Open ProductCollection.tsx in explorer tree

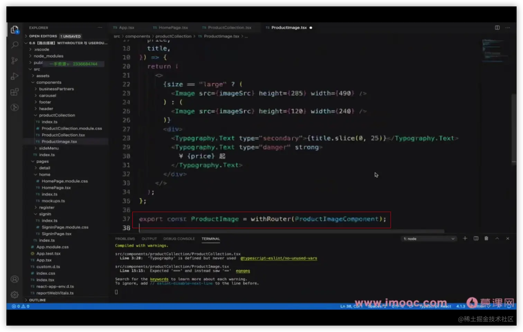click(x=63, y=135)
